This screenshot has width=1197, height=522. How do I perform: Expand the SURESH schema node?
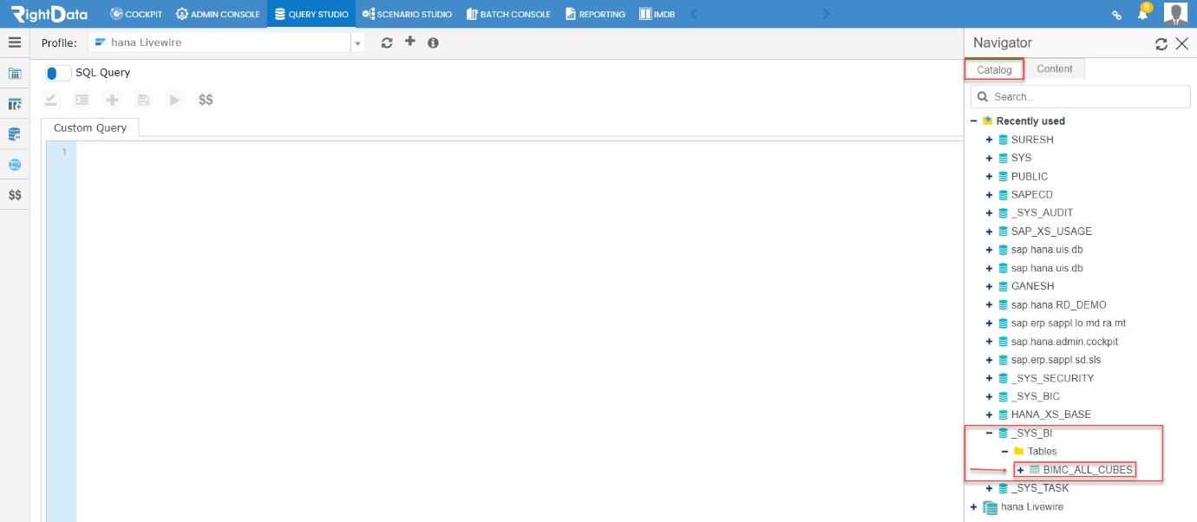989,139
